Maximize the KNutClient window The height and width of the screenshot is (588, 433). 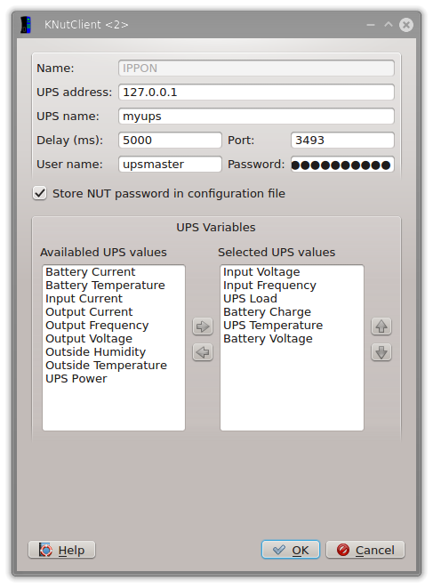pos(389,25)
